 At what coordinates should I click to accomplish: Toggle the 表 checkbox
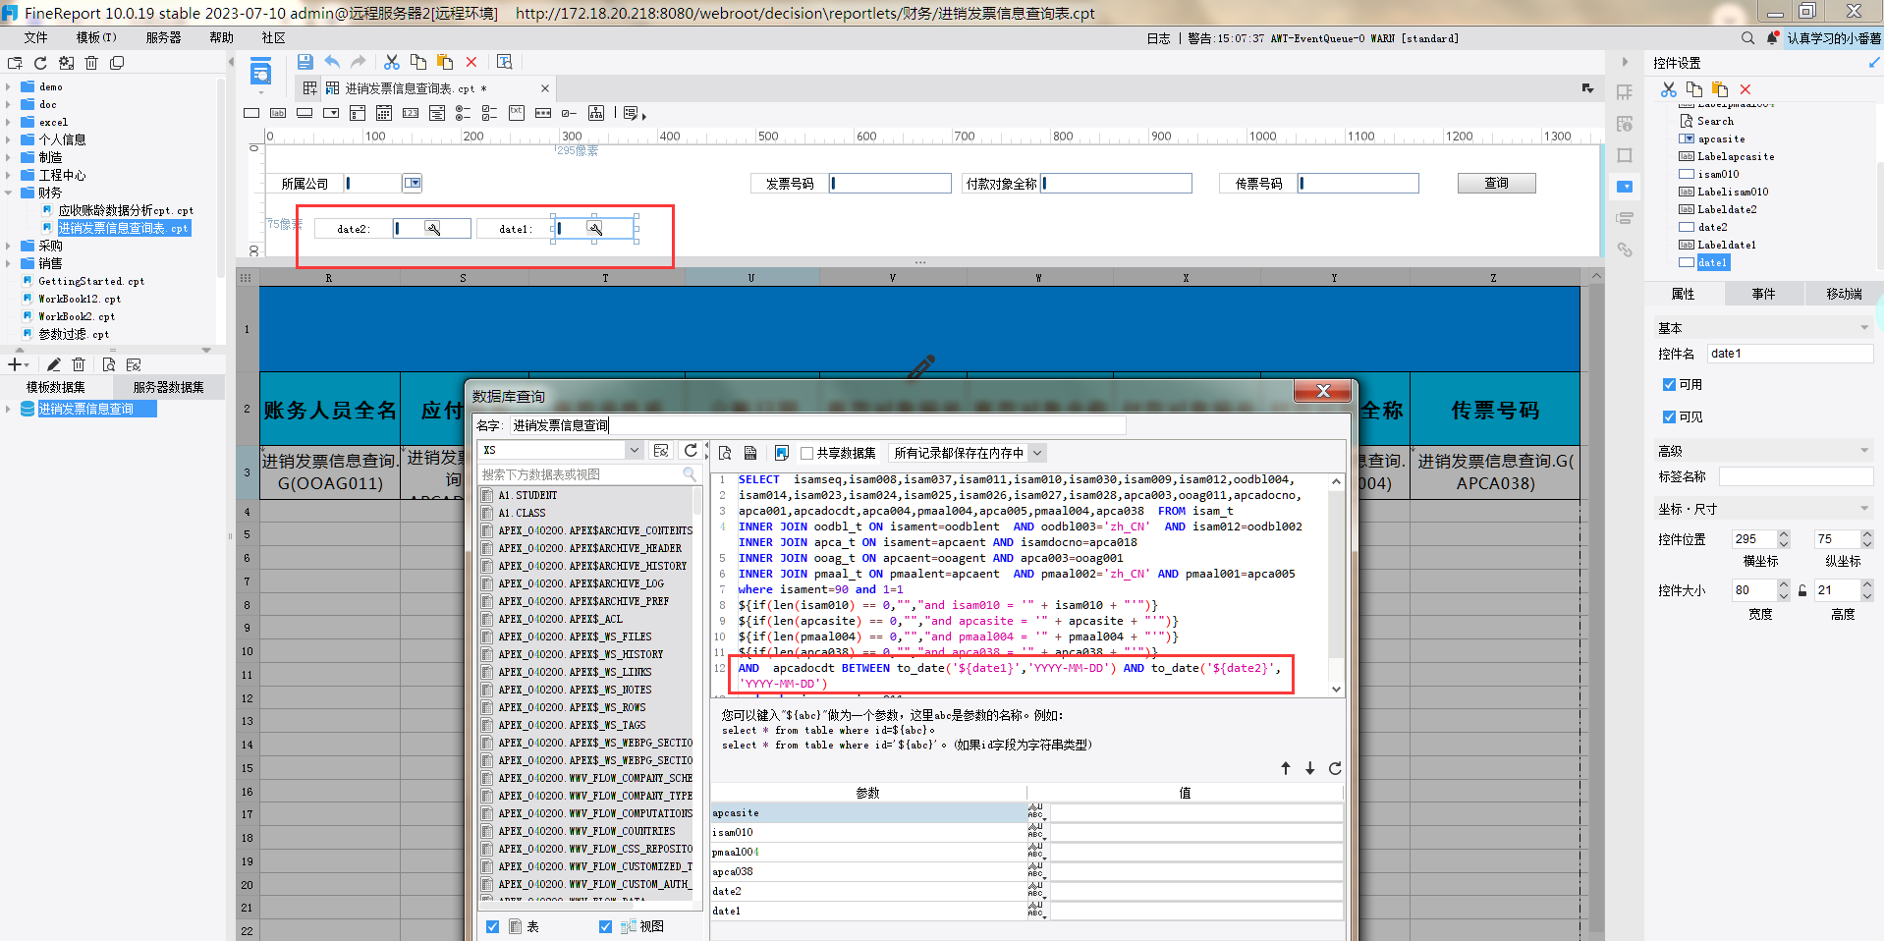(x=492, y=926)
